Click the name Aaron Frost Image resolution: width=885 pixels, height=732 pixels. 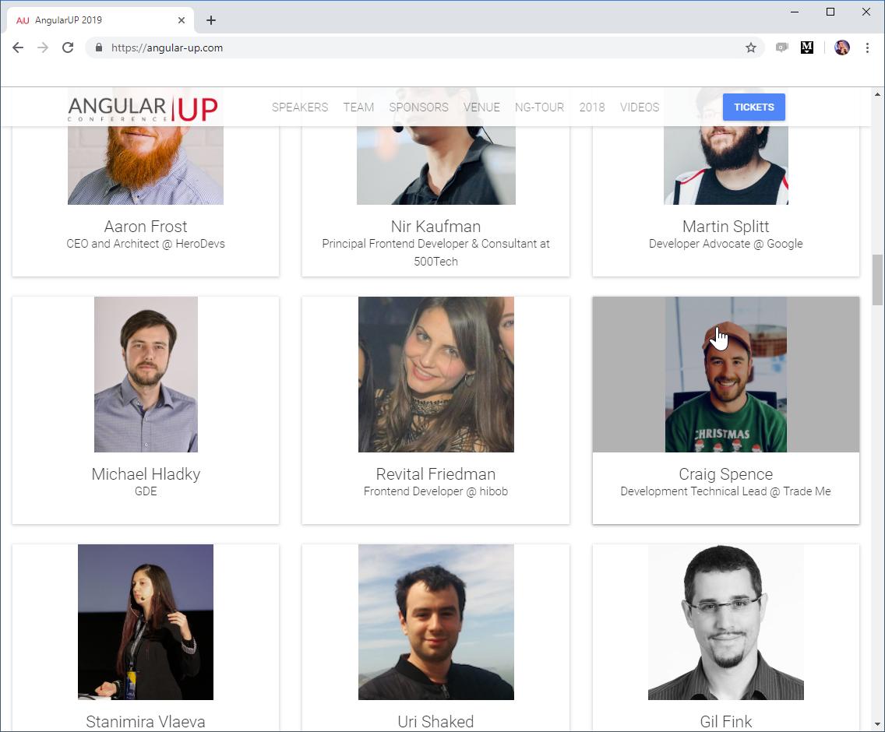pos(146,227)
